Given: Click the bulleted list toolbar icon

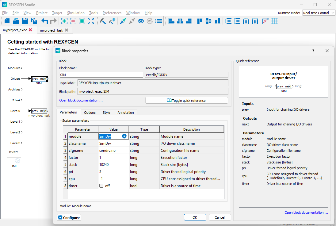Looking at the screenshot, I should pos(159,21).
